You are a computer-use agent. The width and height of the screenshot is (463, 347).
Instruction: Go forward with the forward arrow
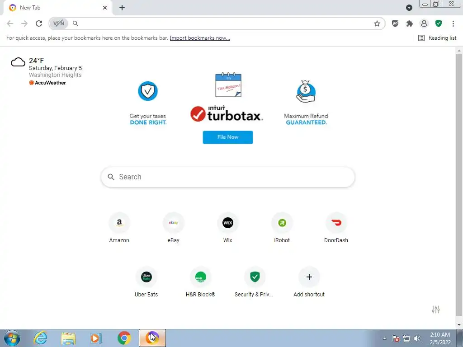click(24, 23)
